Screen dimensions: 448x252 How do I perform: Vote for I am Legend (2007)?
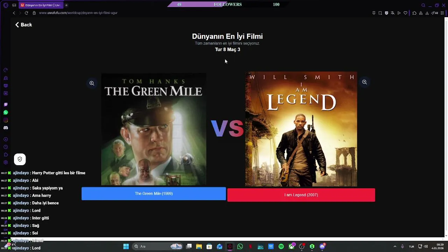point(301,195)
